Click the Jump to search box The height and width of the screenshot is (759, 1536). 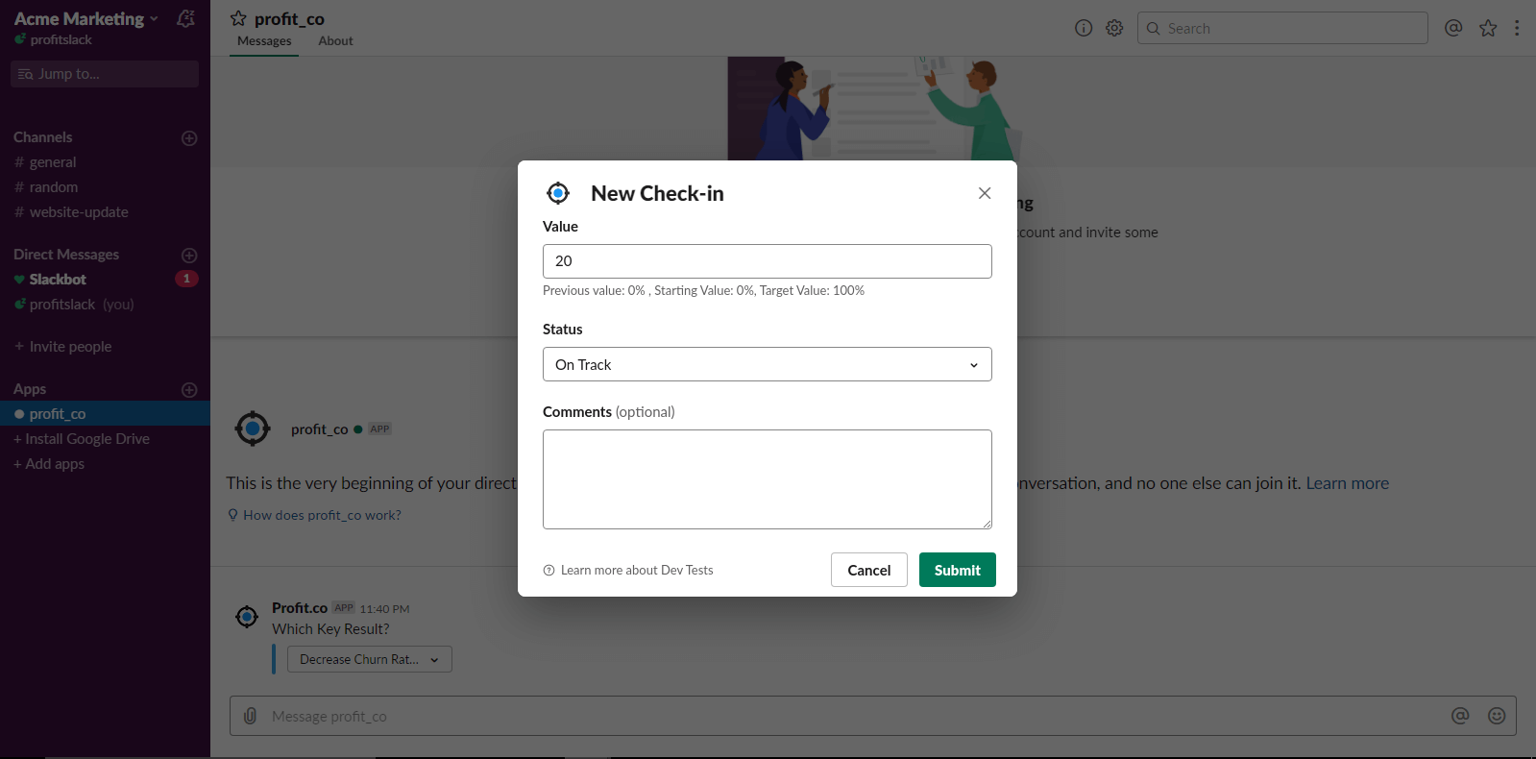tap(105, 74)
